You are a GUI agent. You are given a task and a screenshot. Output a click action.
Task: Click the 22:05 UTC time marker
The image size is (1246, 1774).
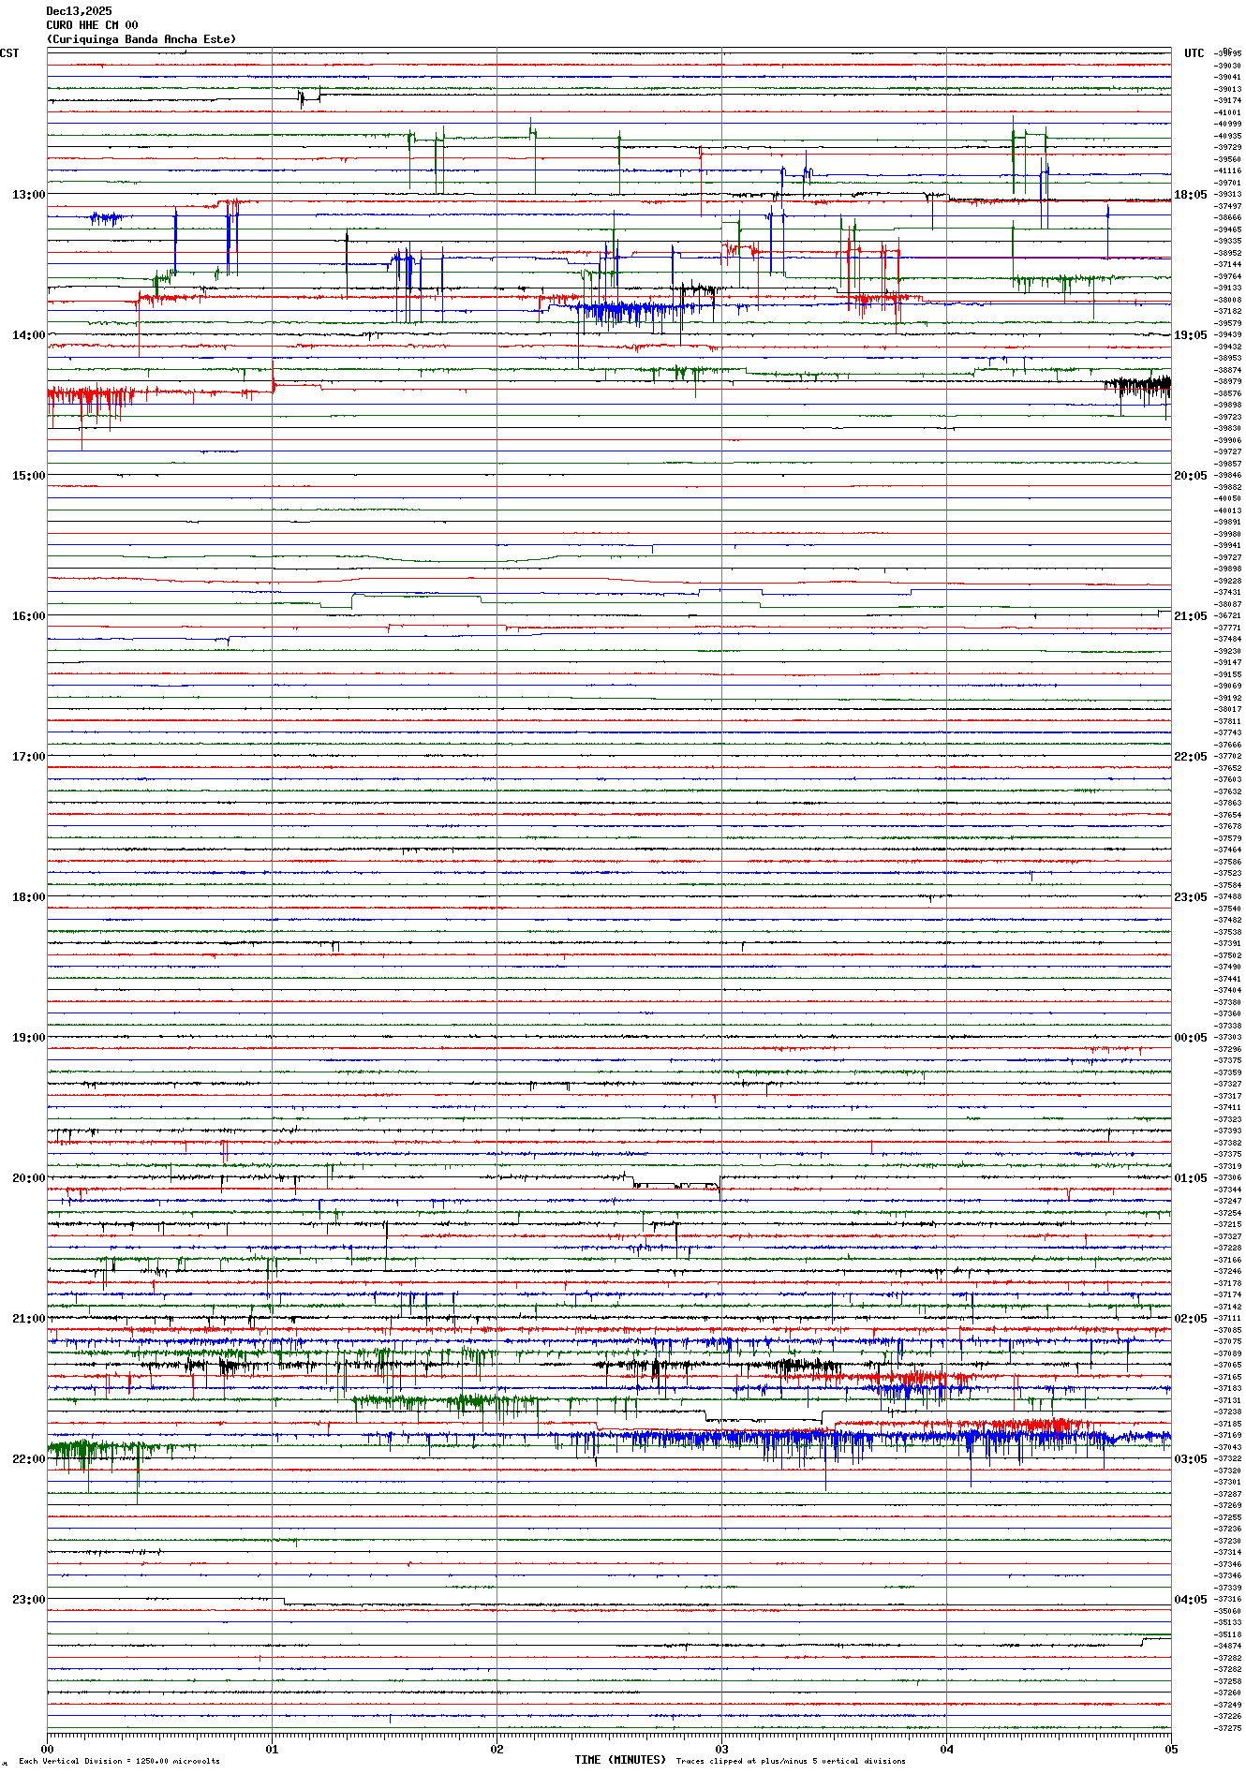coord(1191,757)
